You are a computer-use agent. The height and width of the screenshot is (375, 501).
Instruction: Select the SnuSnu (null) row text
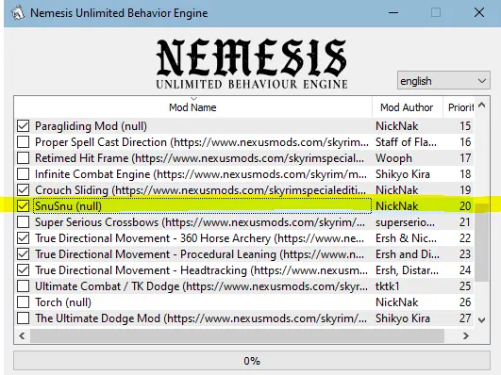tap(68, 206)
